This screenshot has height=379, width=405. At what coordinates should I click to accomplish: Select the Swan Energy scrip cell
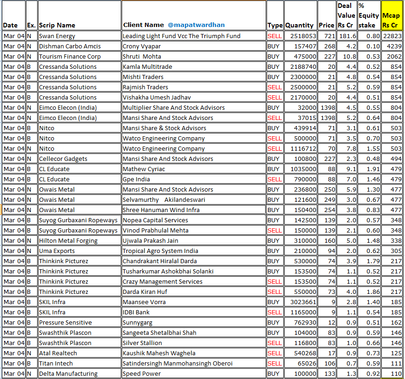pyautogui.click(x=79, y=36)
